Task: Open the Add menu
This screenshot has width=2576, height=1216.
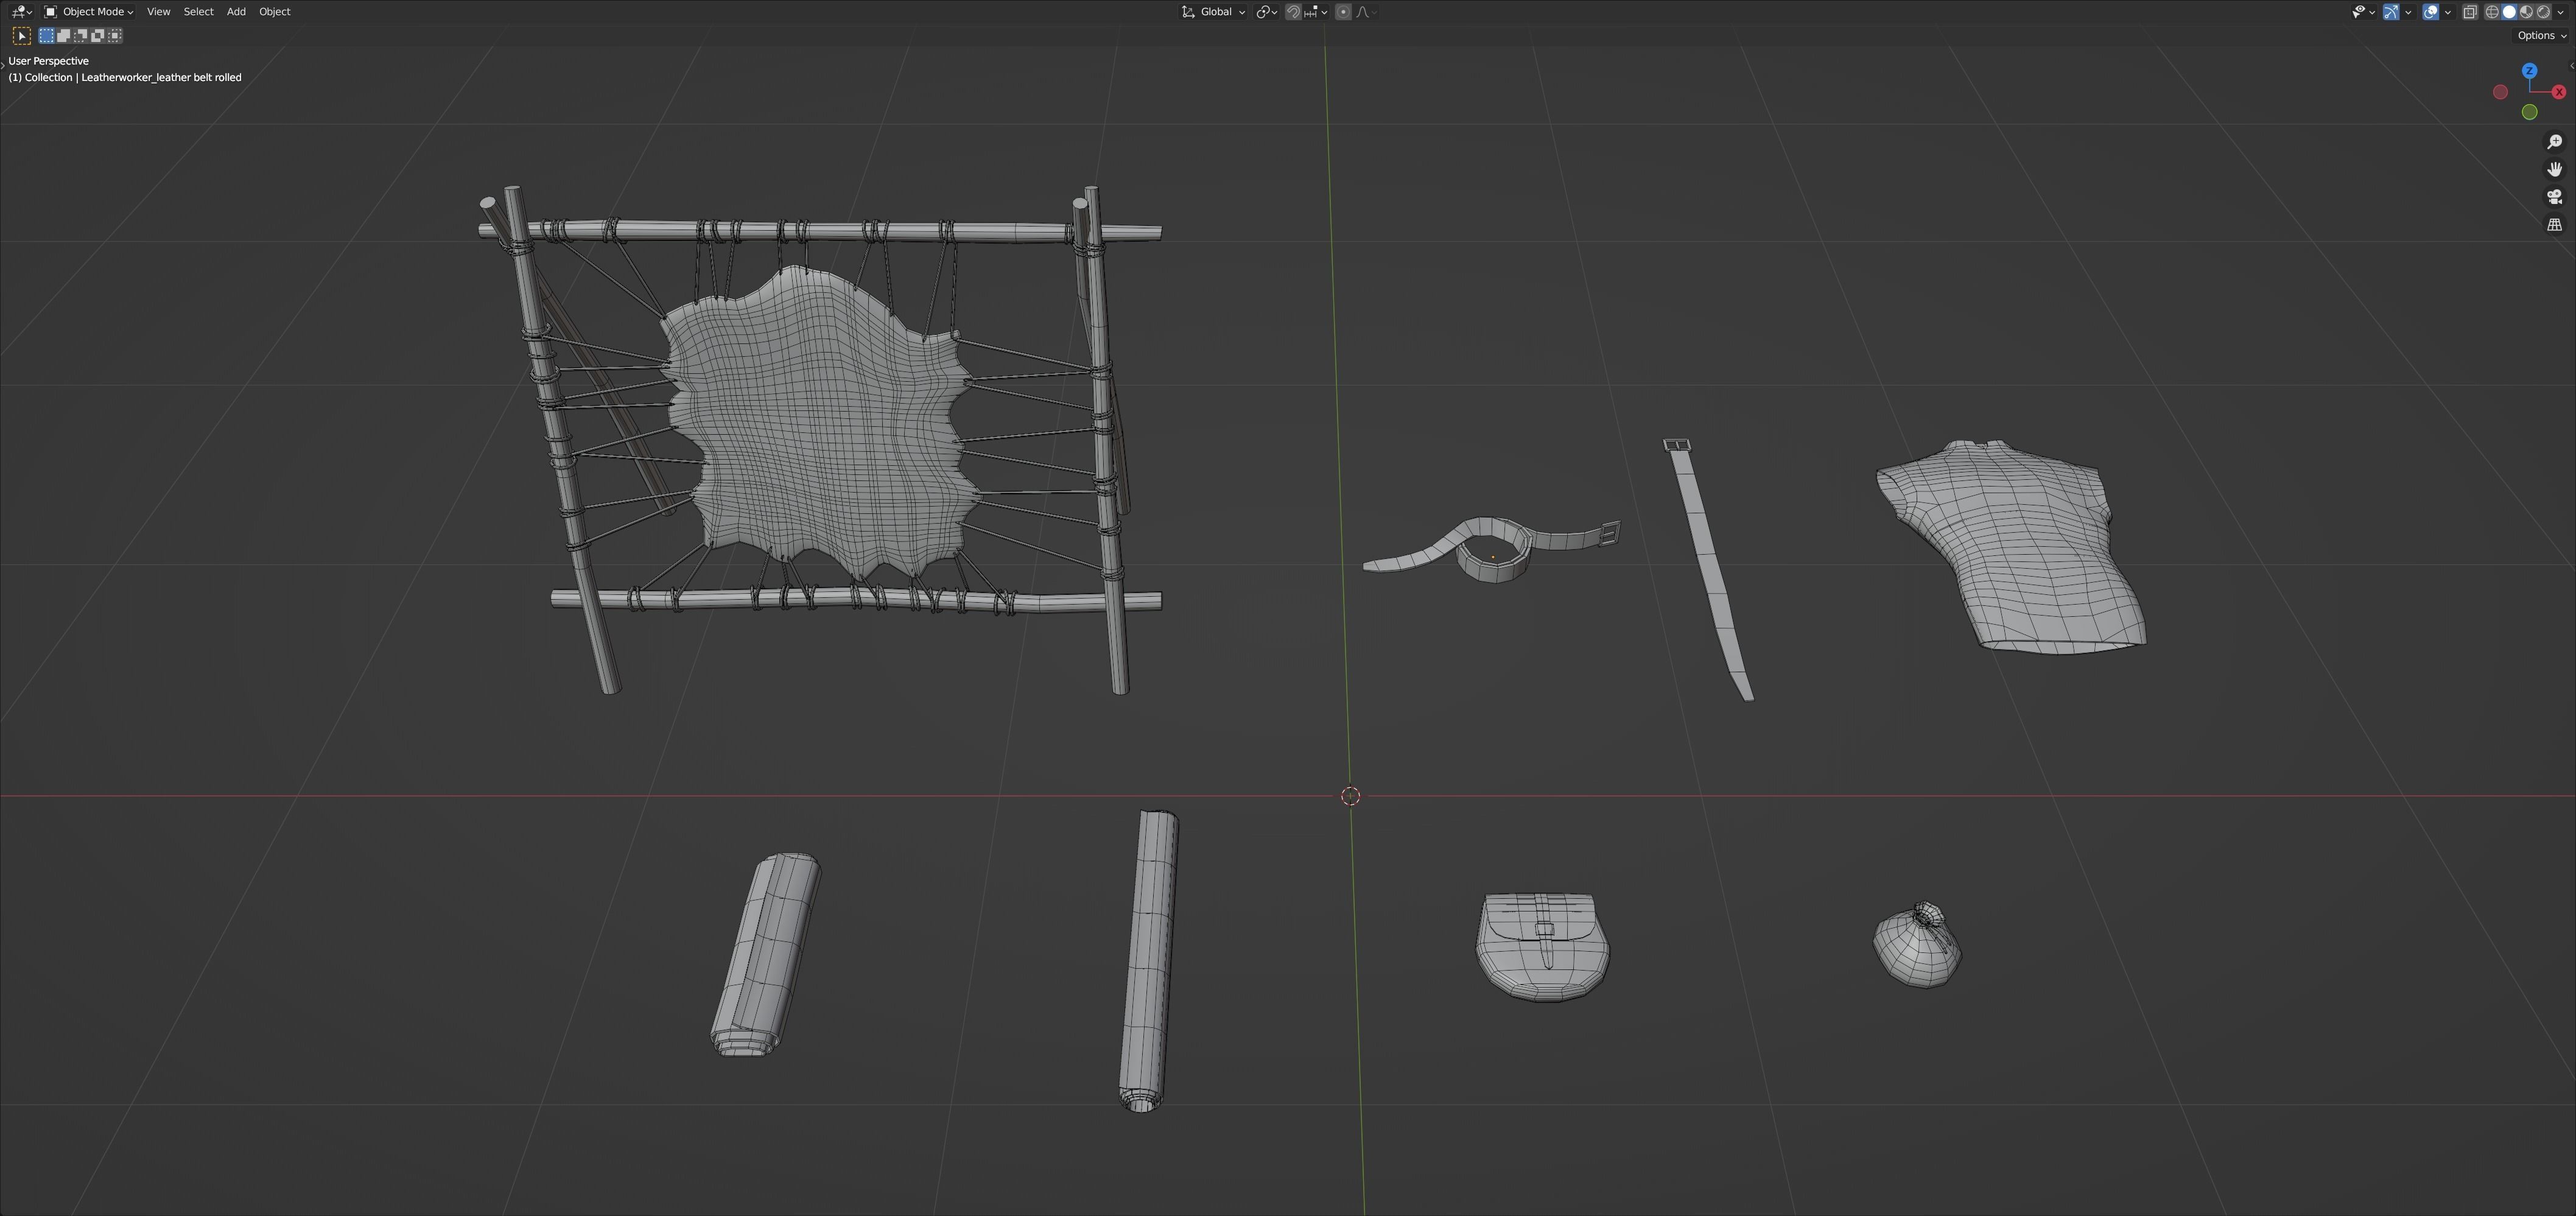Action: [x=236, y=12]
